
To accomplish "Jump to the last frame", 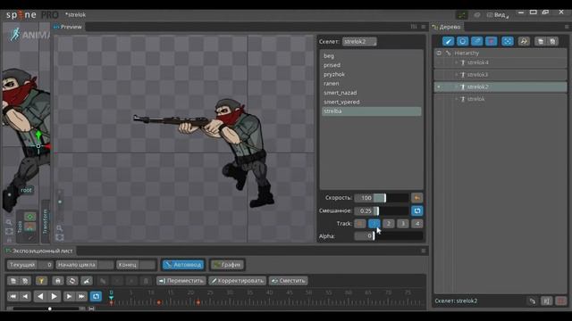I will click(x=81, y=296).
